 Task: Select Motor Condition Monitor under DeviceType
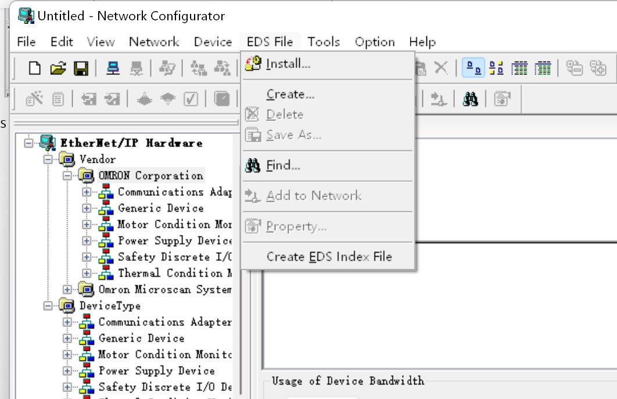[164, 354]
